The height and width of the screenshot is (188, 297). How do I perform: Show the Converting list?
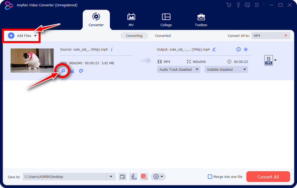(134, 36)
